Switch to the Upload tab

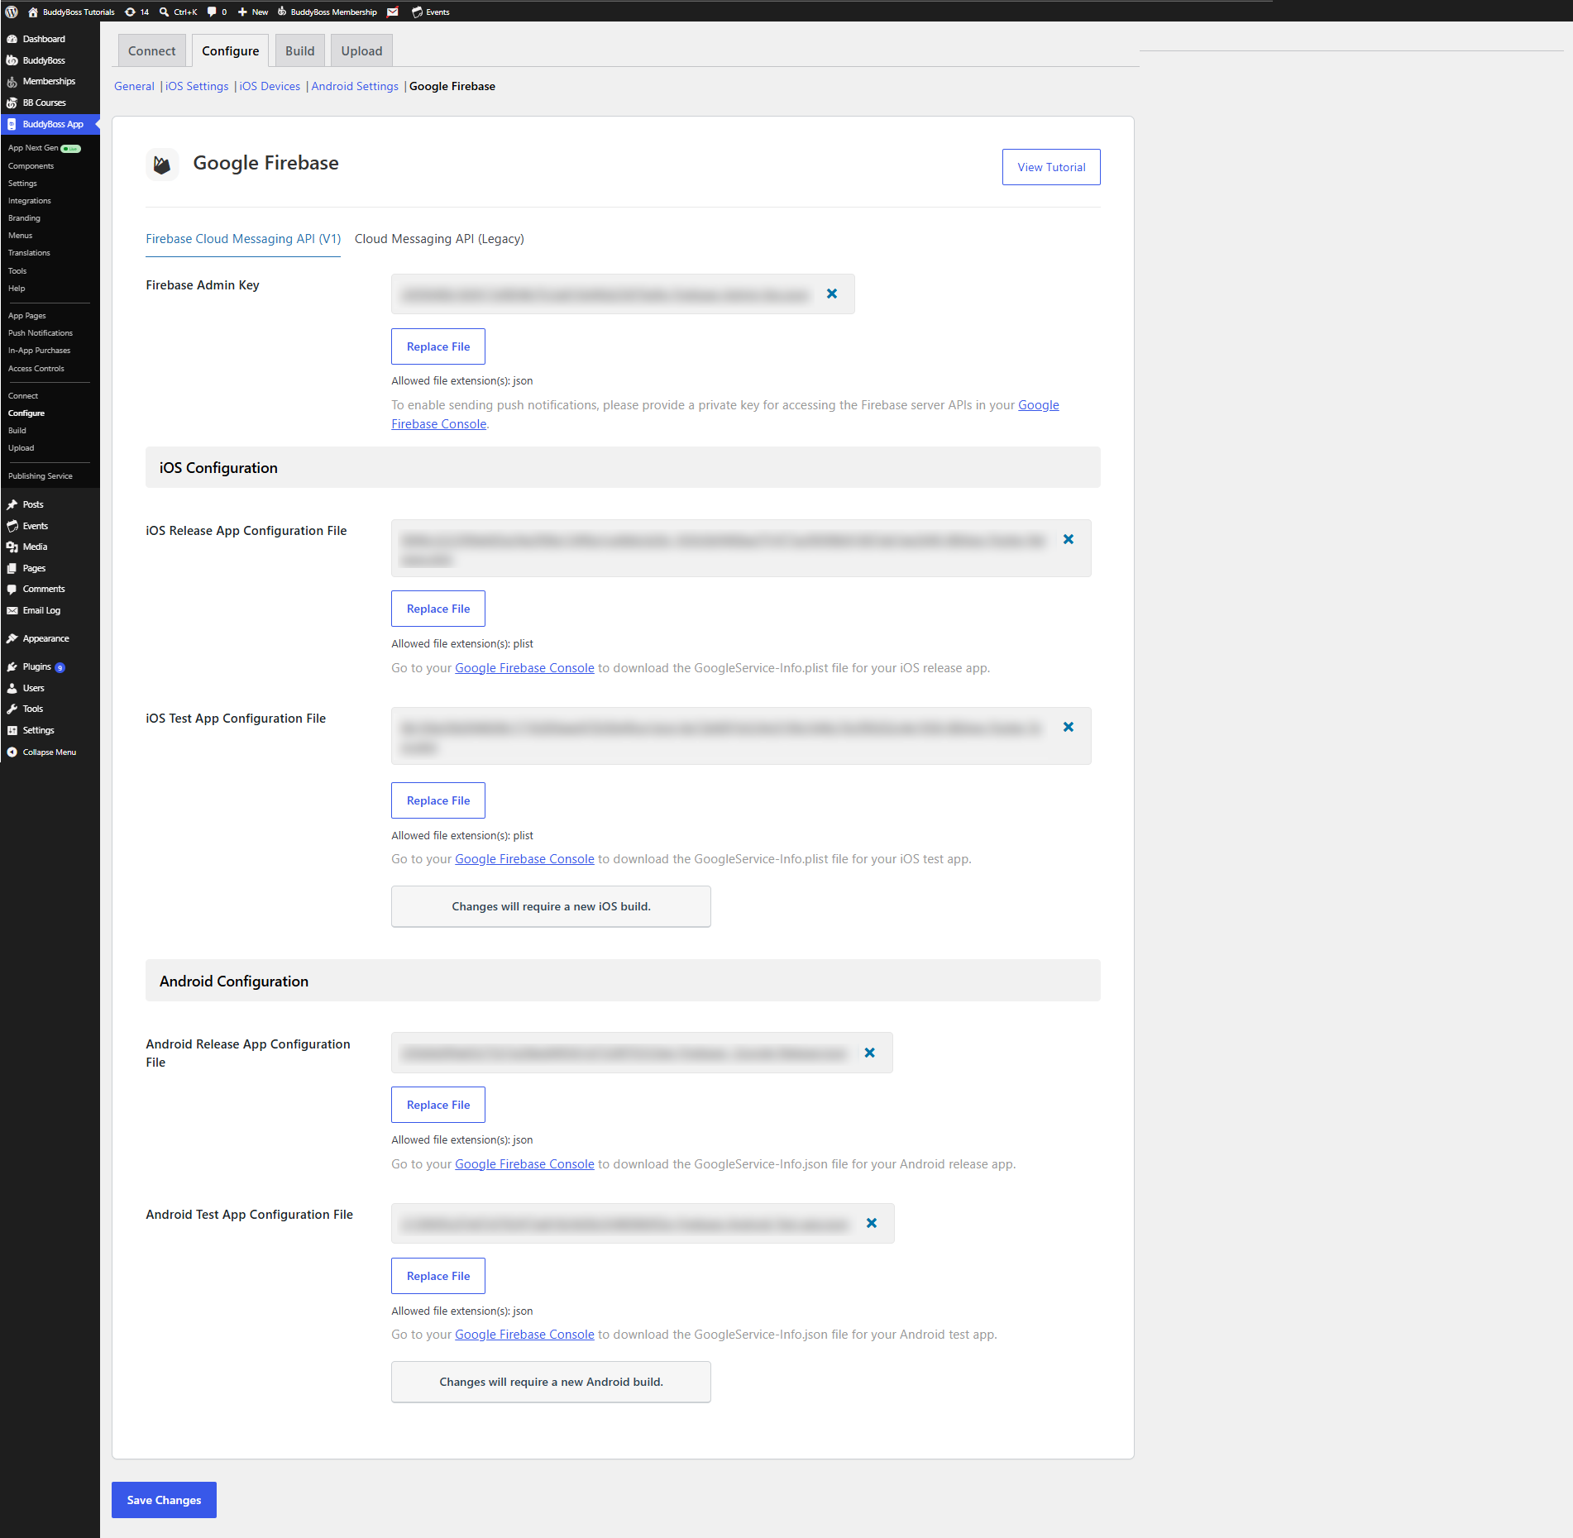(362, 50)
